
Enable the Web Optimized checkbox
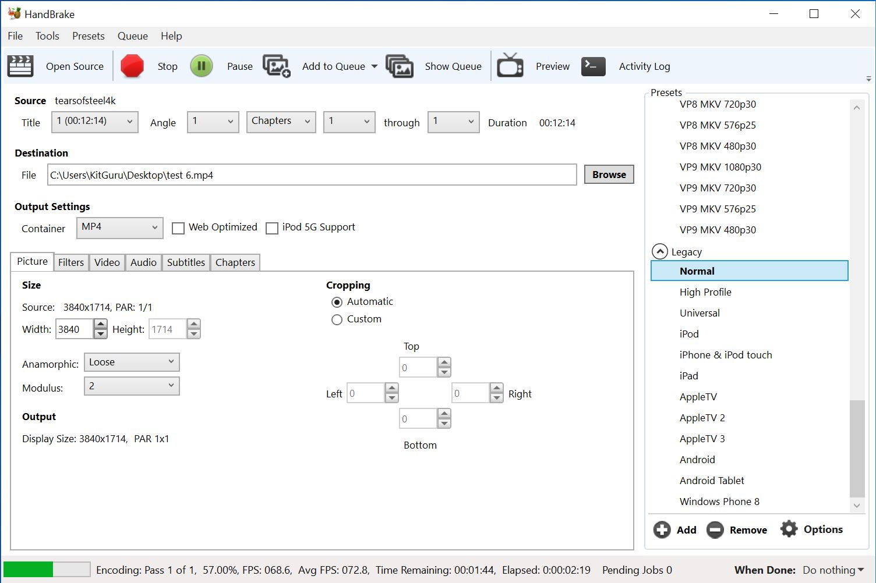click(x=178, y=228)
